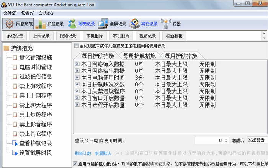268x168 pixels.
Task: Open the 发出警告 dropdown
Action: [x=257, y=140]
